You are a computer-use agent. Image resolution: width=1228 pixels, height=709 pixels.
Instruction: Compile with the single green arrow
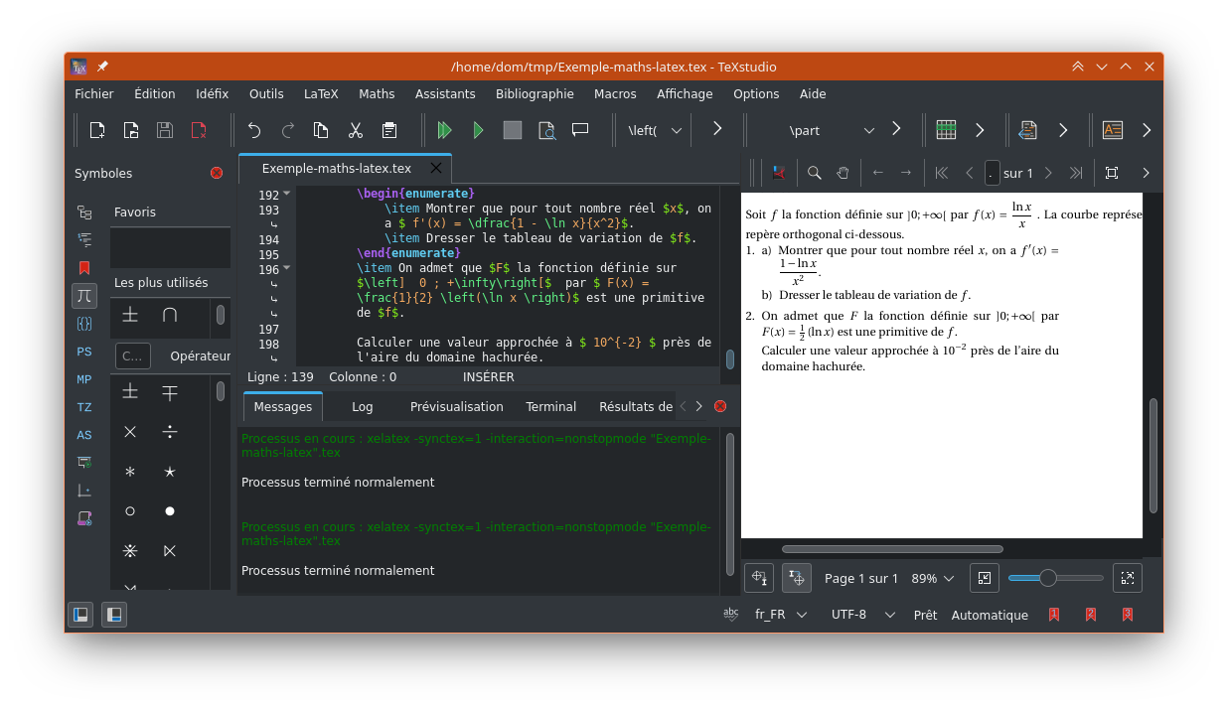478,130
